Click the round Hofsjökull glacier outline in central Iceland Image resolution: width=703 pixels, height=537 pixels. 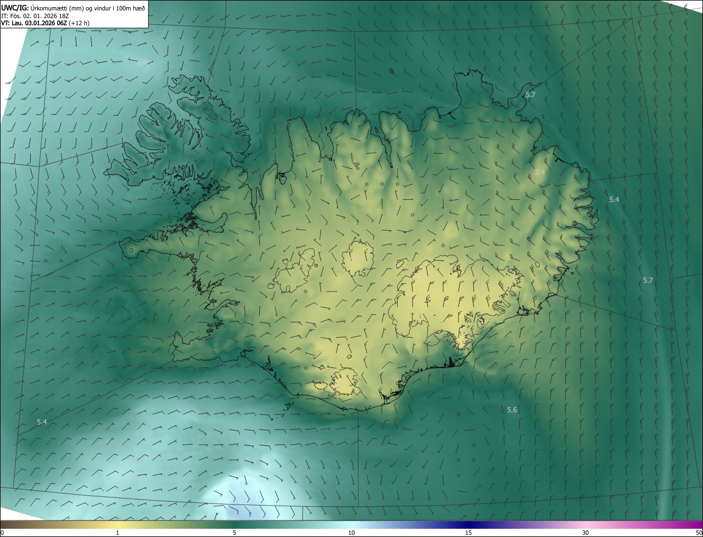tap(358, 258)
